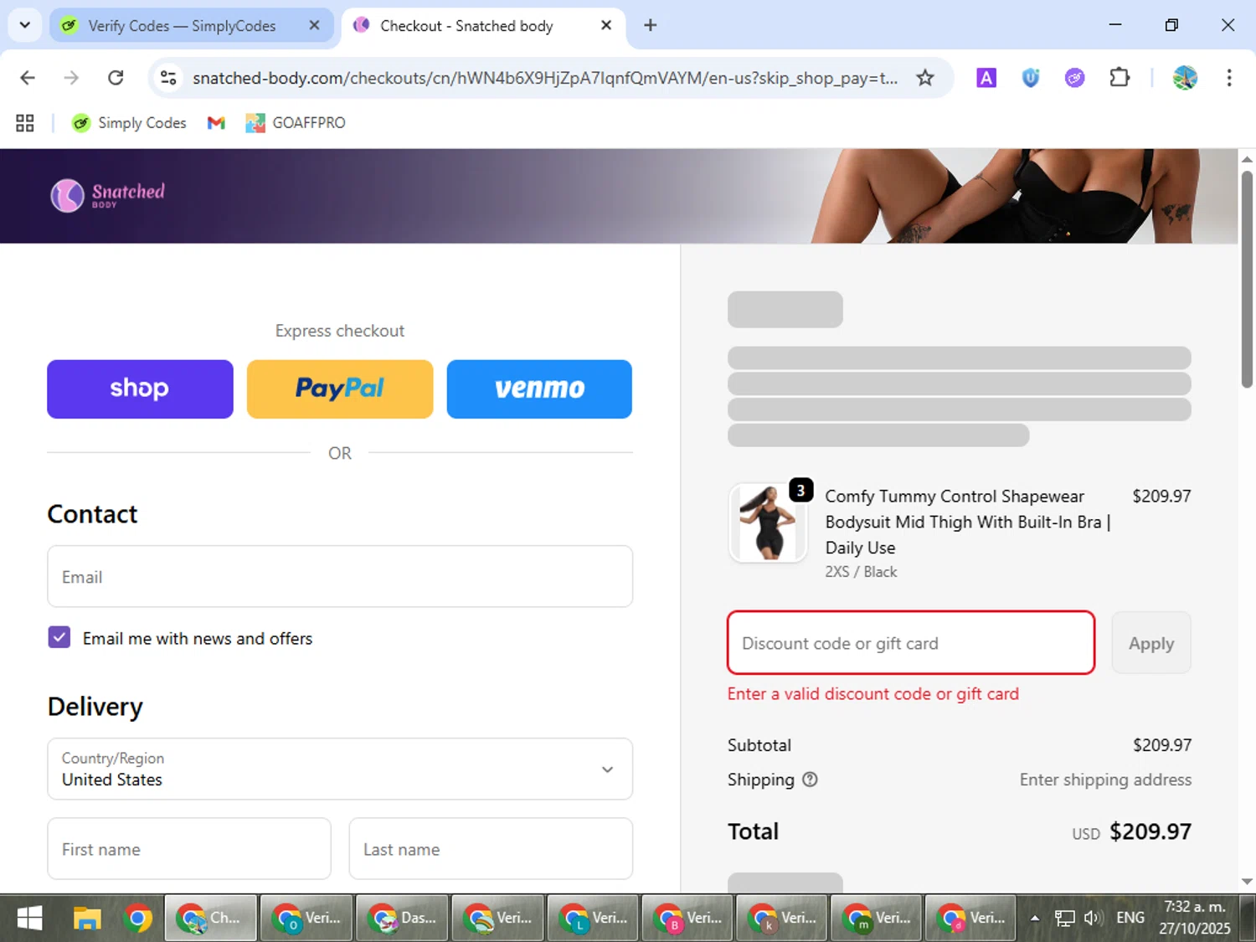
Task: Click the Discount code or gift card field
Action: [x=911, y=643]
